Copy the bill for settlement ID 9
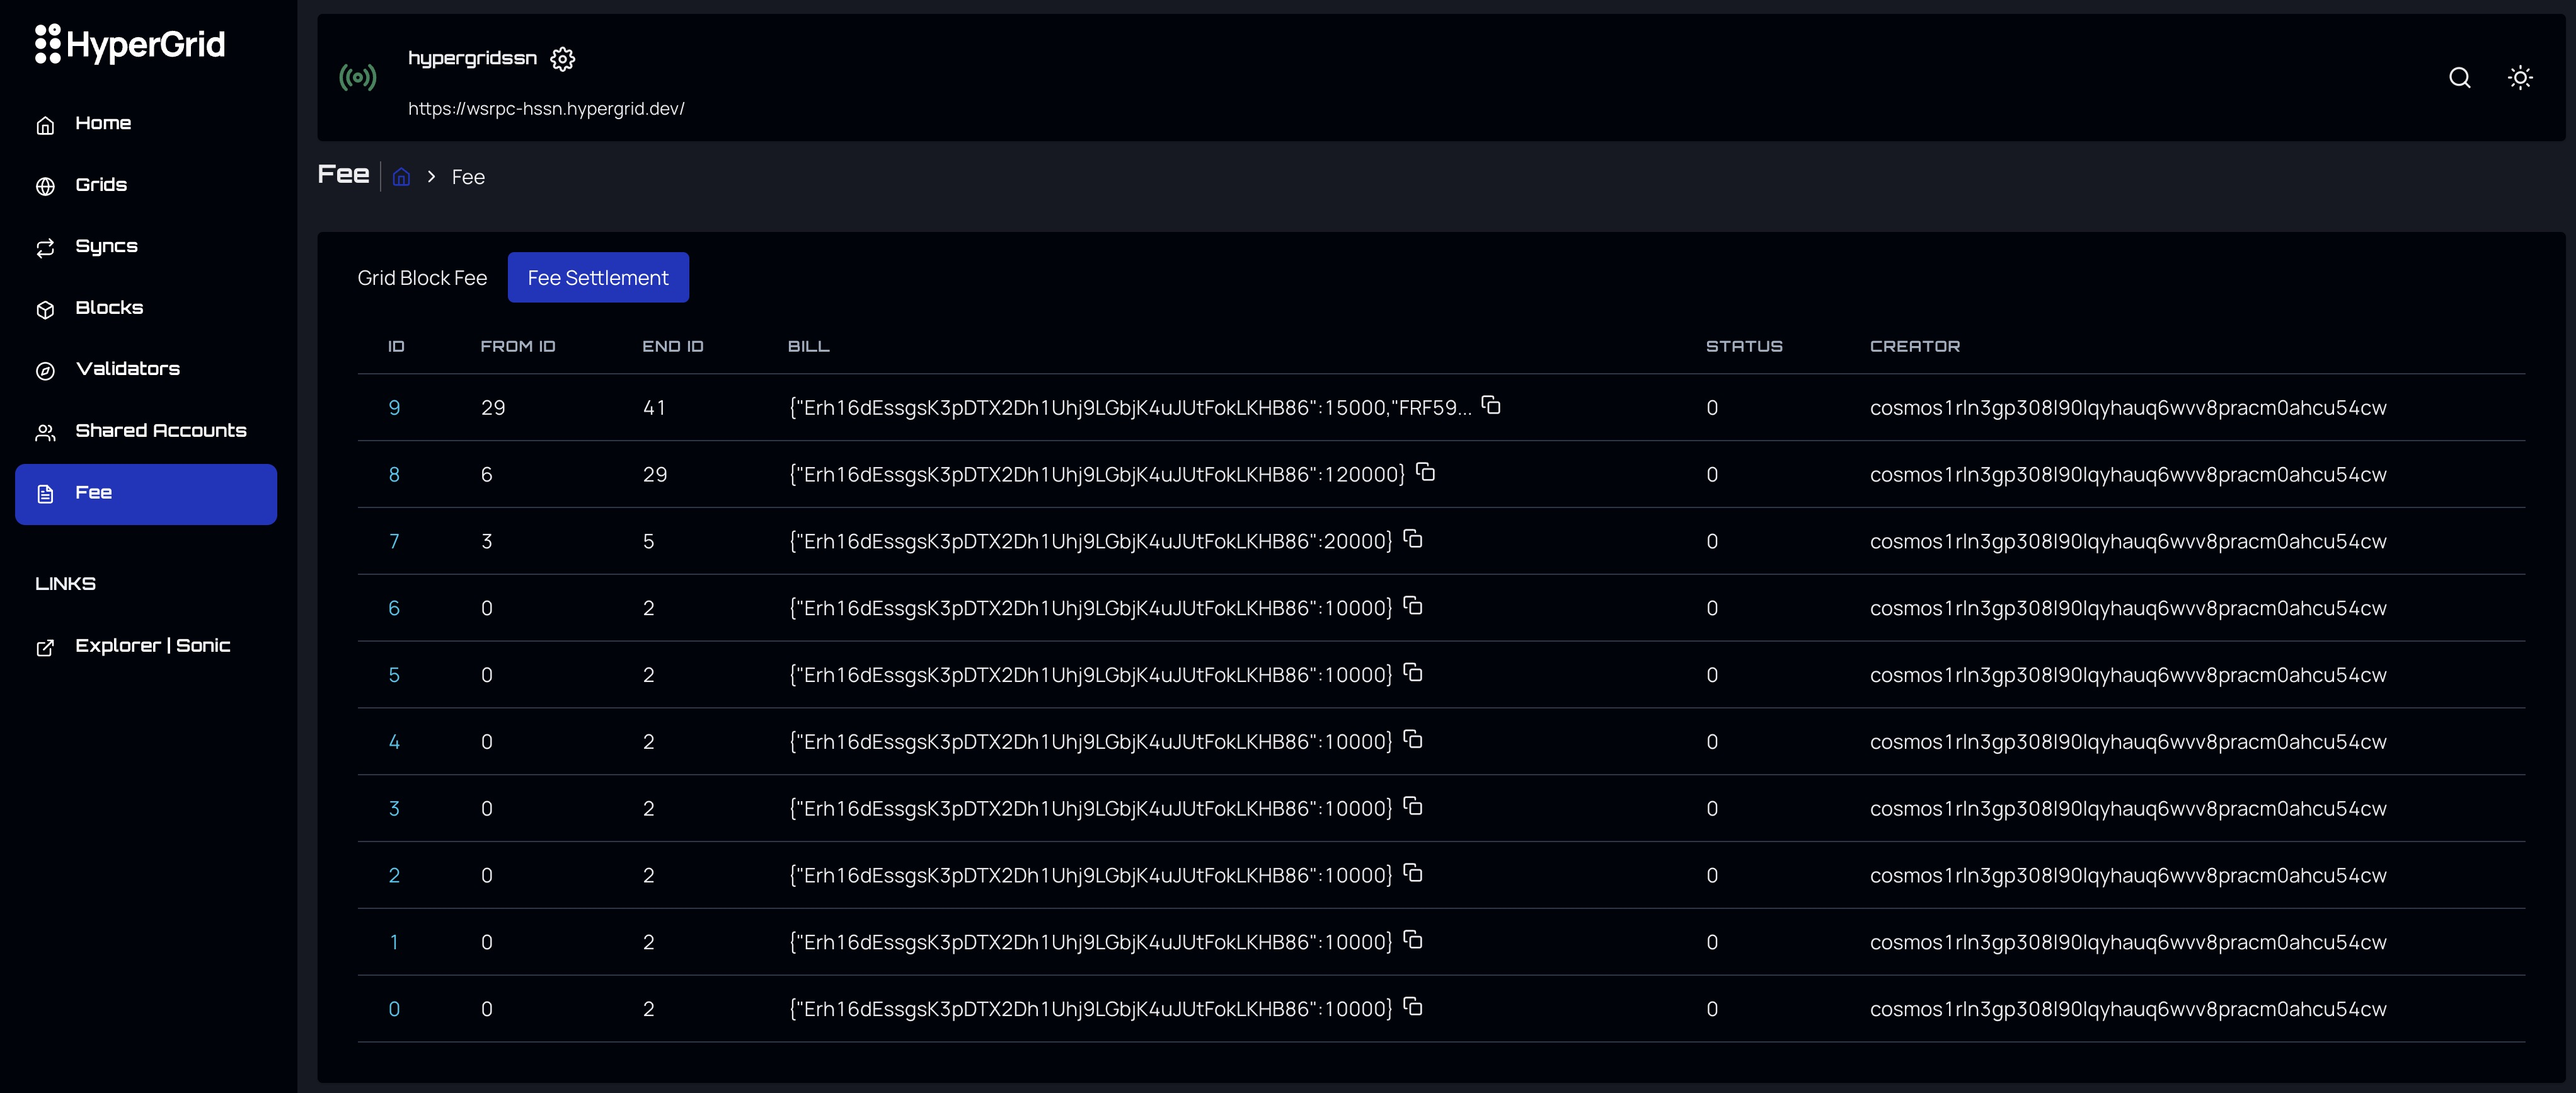 click(1491, 405)
